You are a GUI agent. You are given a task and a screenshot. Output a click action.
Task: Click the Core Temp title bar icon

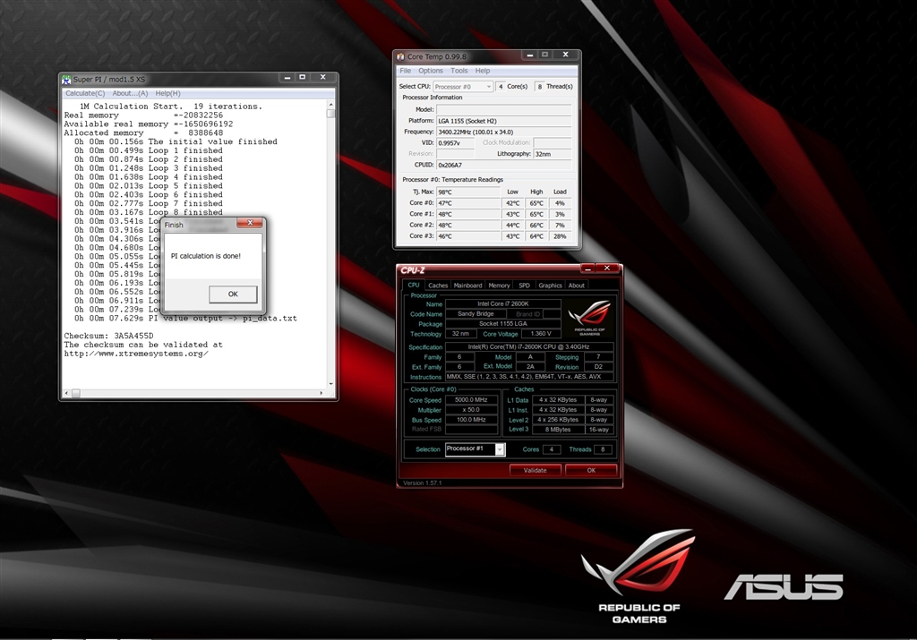tap(400, 56)
